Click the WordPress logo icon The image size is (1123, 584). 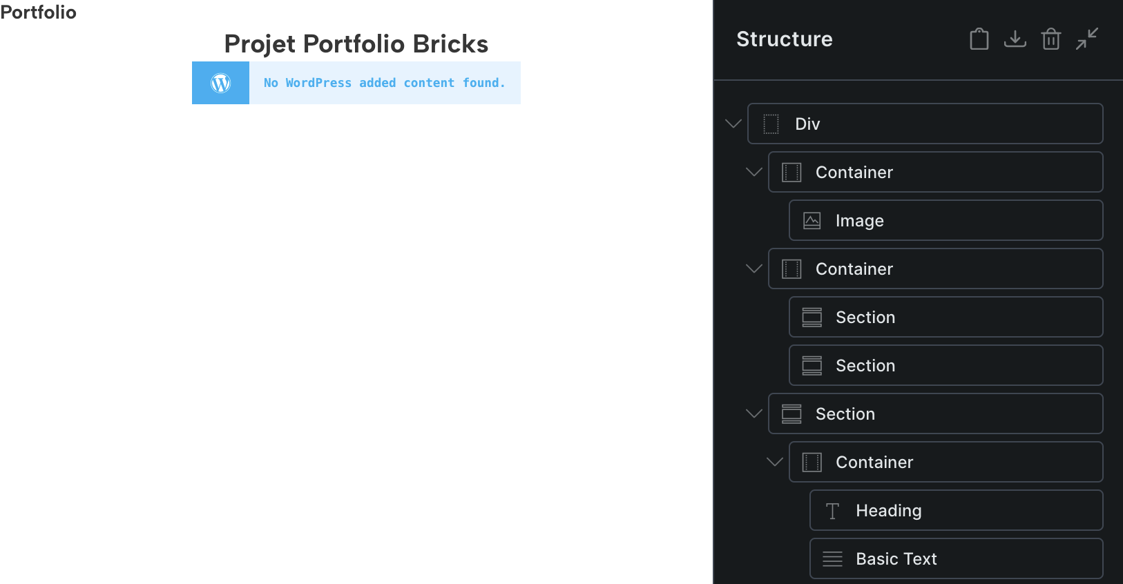[220, 83]
